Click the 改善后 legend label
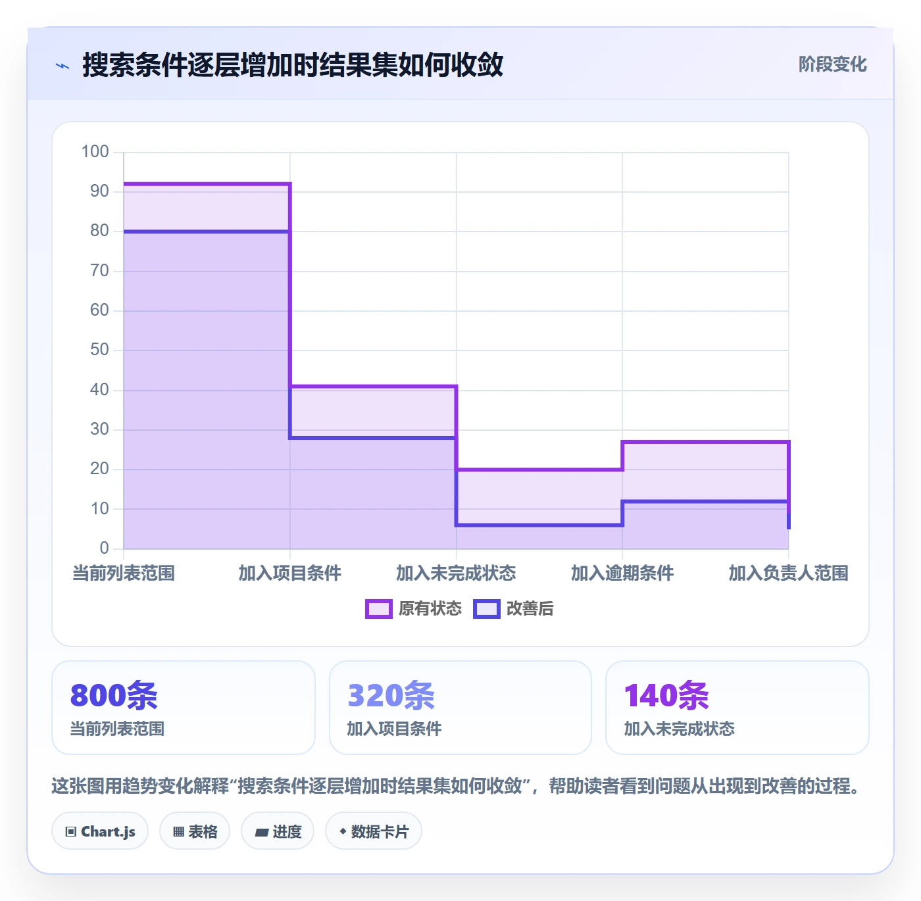Viewport: 921px width, 901px height. tap(530, 609)
